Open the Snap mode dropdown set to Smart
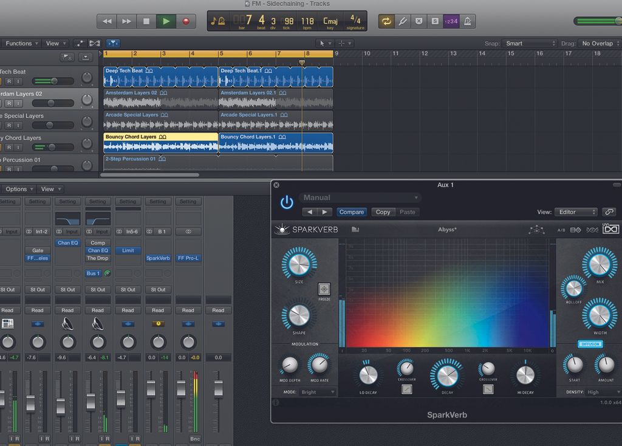This screenshot has width=622, height=446. click(531, 43)
